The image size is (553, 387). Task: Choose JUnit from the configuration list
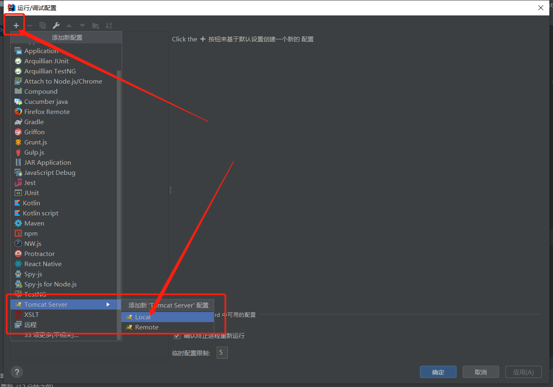[x=32, y=193]
